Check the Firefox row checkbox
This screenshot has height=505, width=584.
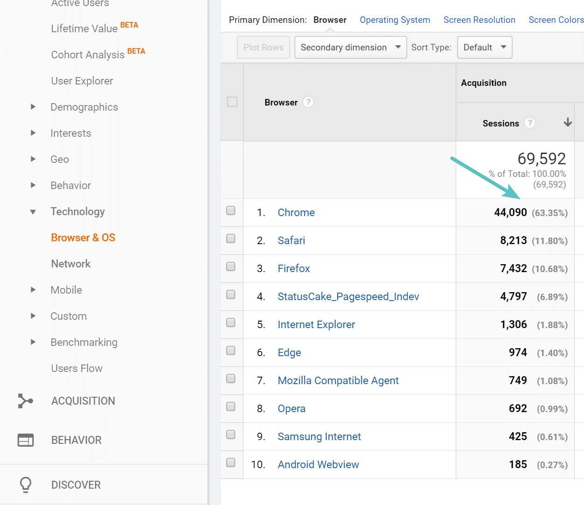(231, 267)
